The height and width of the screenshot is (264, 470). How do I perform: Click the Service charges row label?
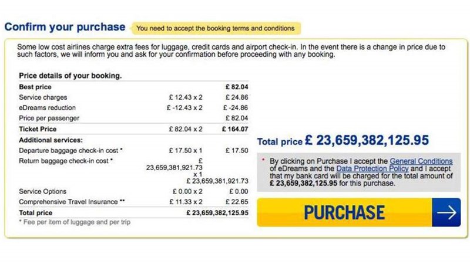pyautogui.click(x=43, y=97)
